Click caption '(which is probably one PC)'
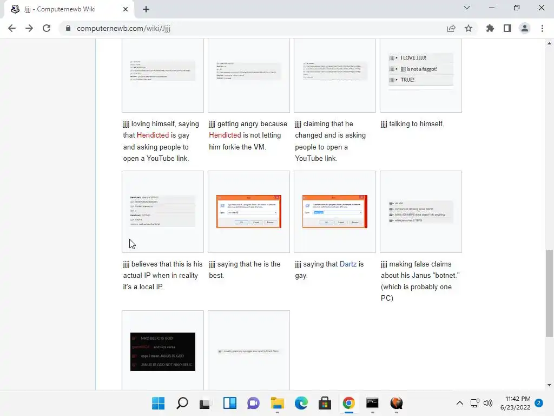Image resolution: width=554 pixels, height=416 pixels. 416,292
